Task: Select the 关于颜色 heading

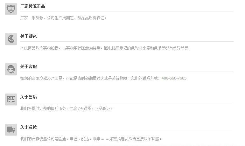Action: 28,36
